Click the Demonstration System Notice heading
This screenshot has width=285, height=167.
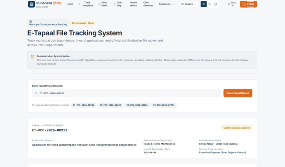coord(53,56)
